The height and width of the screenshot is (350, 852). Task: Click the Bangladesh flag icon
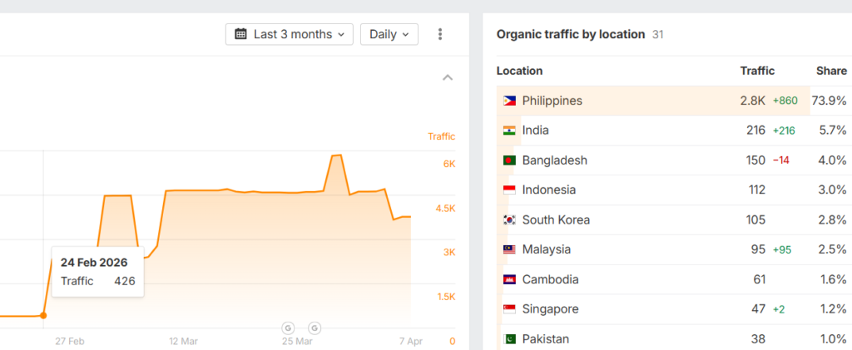click(x=509, y=160)
